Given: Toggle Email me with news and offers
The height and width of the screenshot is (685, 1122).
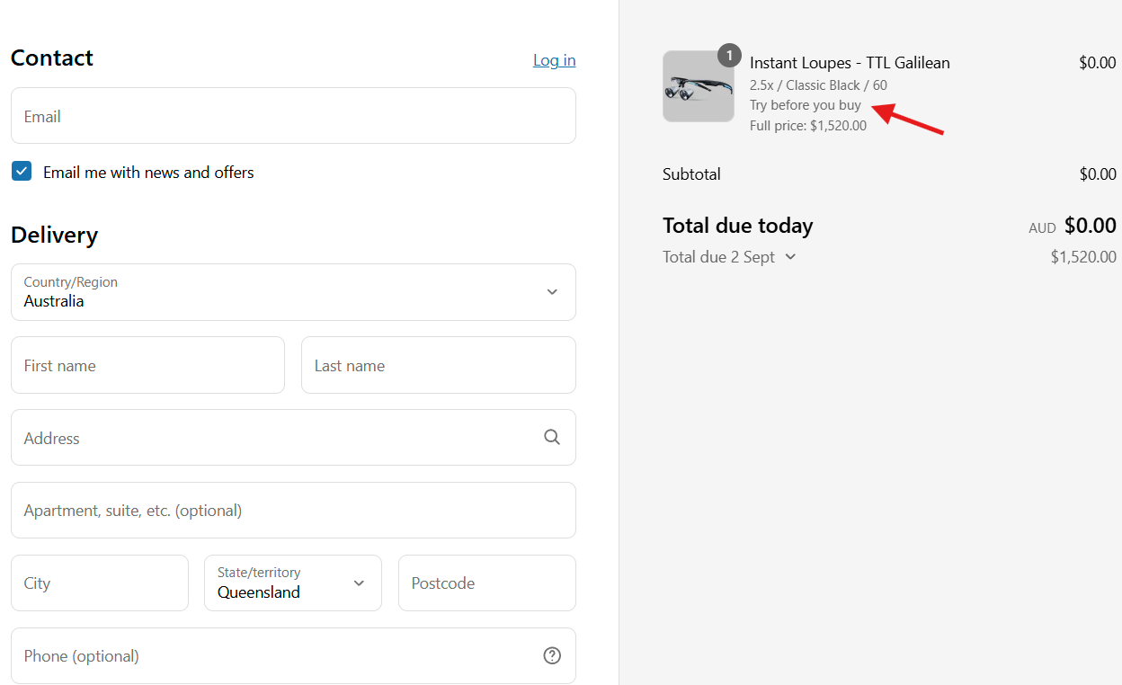Looking at the screenshot, I should 22,172.
